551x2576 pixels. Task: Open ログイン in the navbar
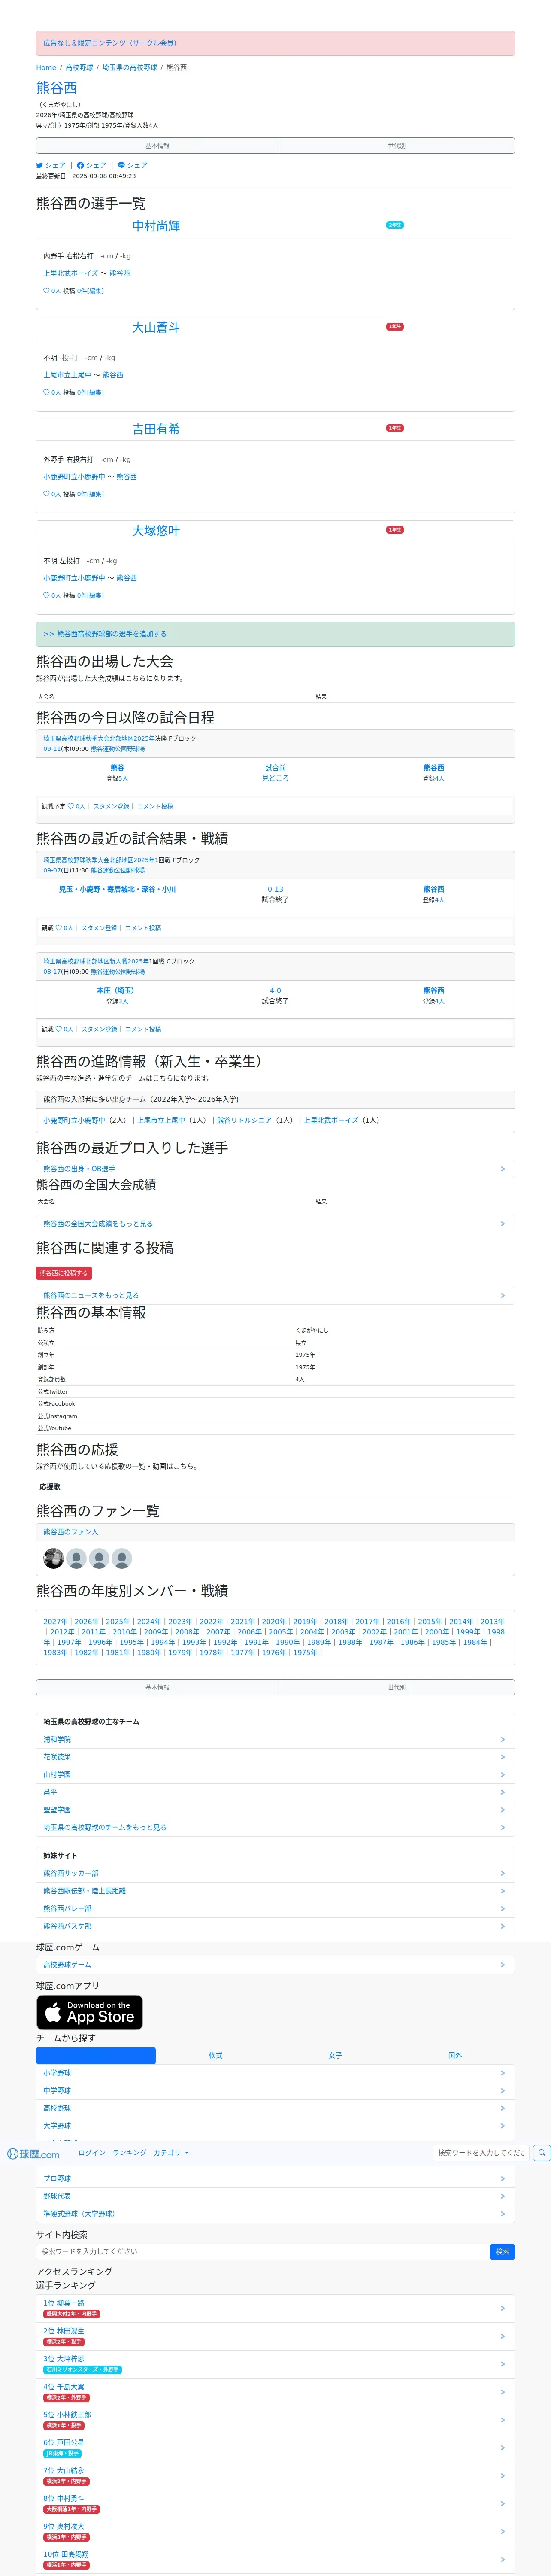[x=92, y=2153]
